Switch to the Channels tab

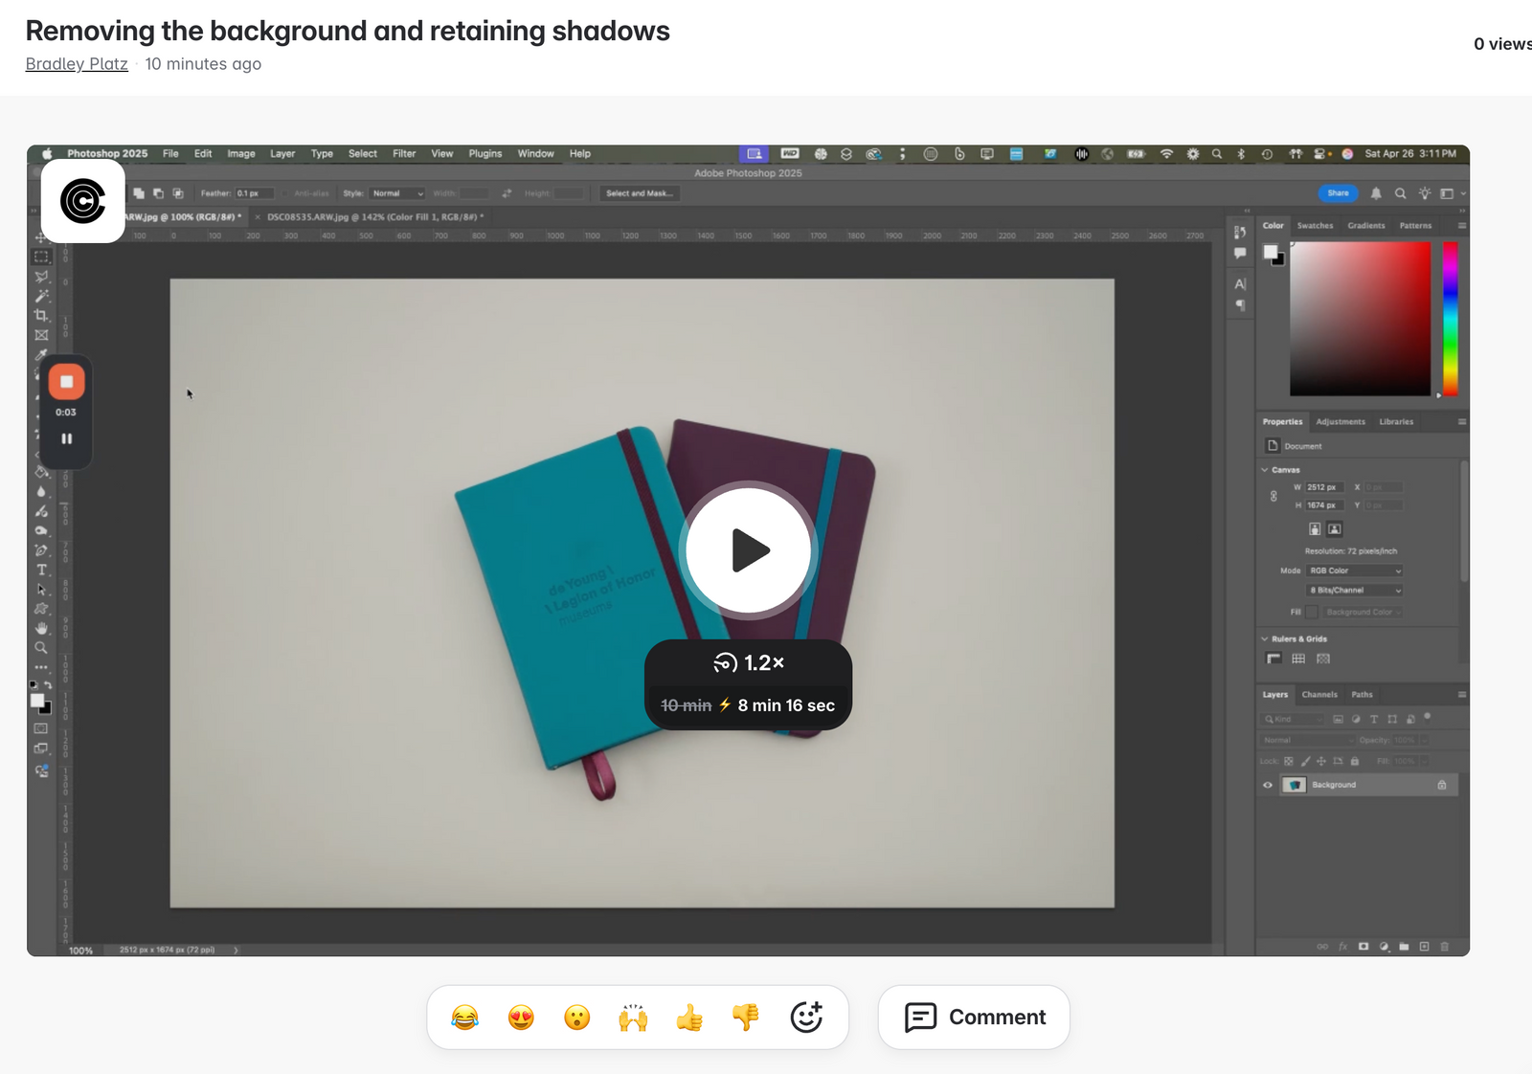tap(1320, 694)
